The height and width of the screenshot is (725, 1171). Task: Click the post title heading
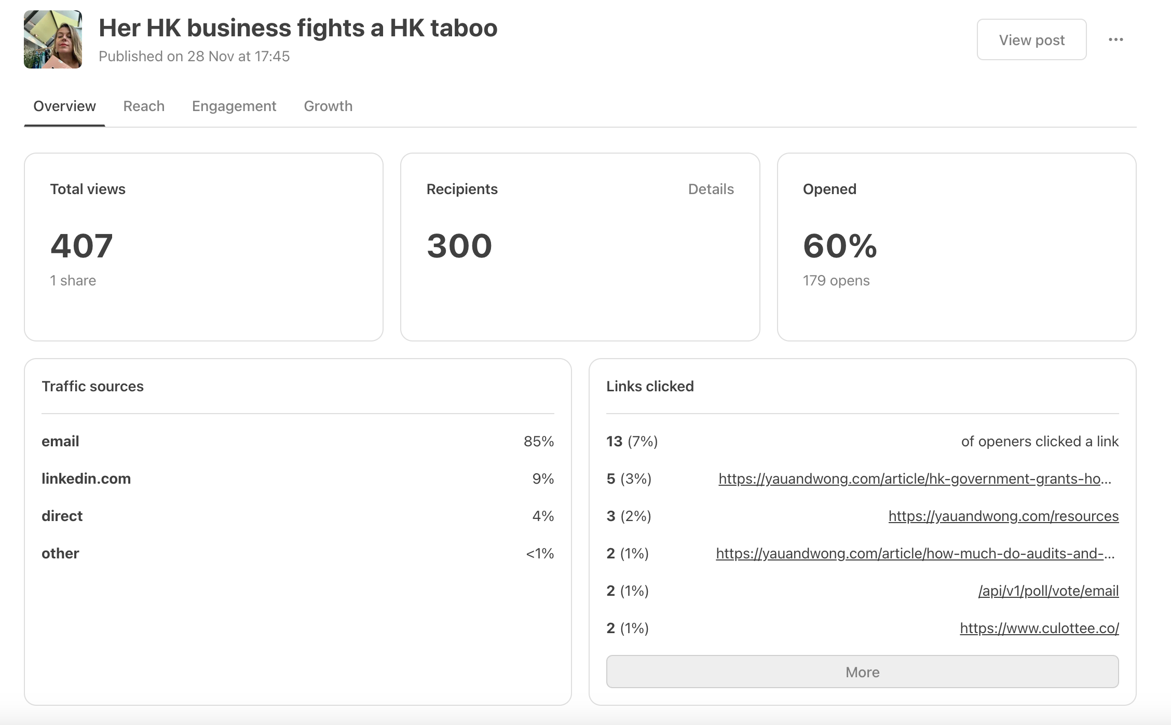(298, 28)
